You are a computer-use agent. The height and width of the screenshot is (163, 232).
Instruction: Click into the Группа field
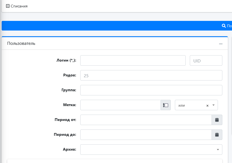(x=151, y=90)
